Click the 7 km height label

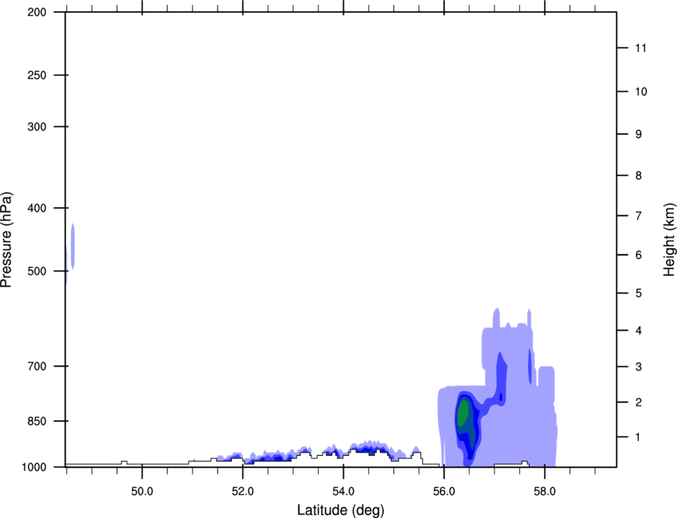tap(639, 216)
